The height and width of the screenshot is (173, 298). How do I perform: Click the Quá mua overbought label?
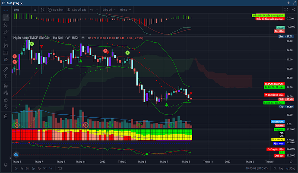coord(279,143)
